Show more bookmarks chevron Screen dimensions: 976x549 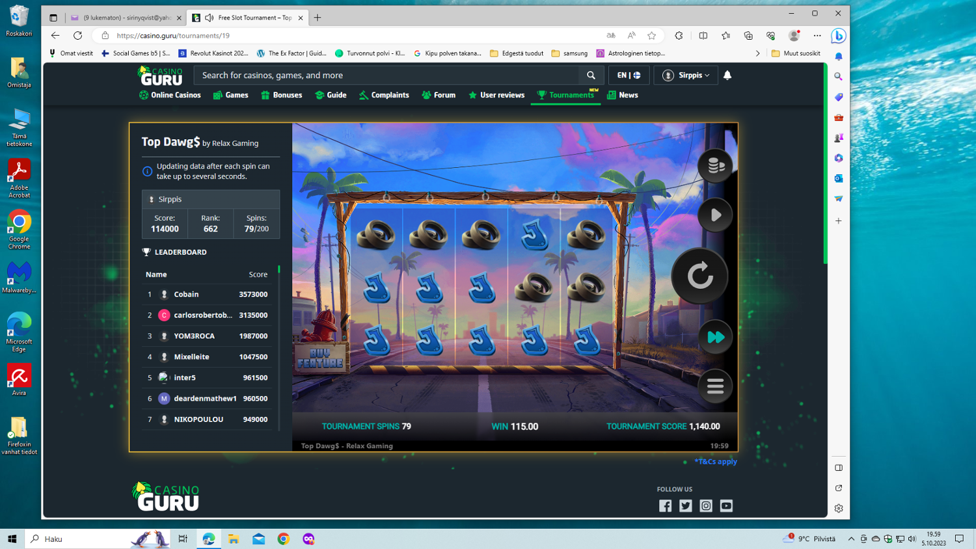click(757, 53)
